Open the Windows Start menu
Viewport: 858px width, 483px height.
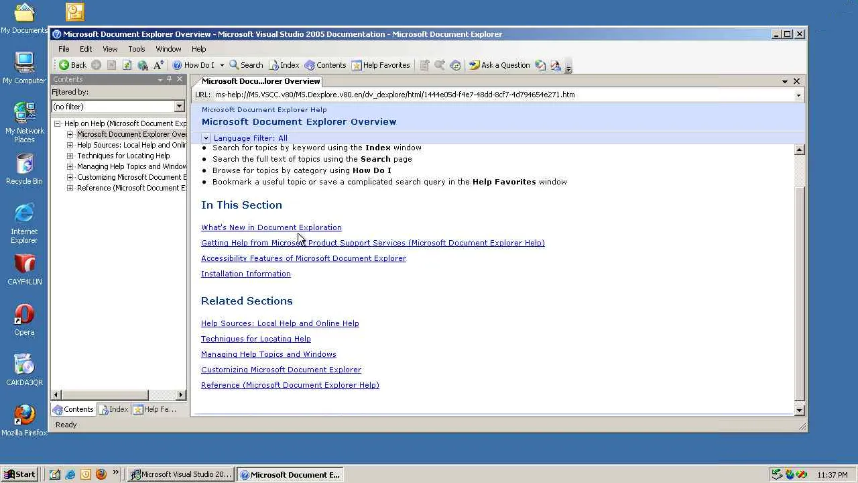20,474
